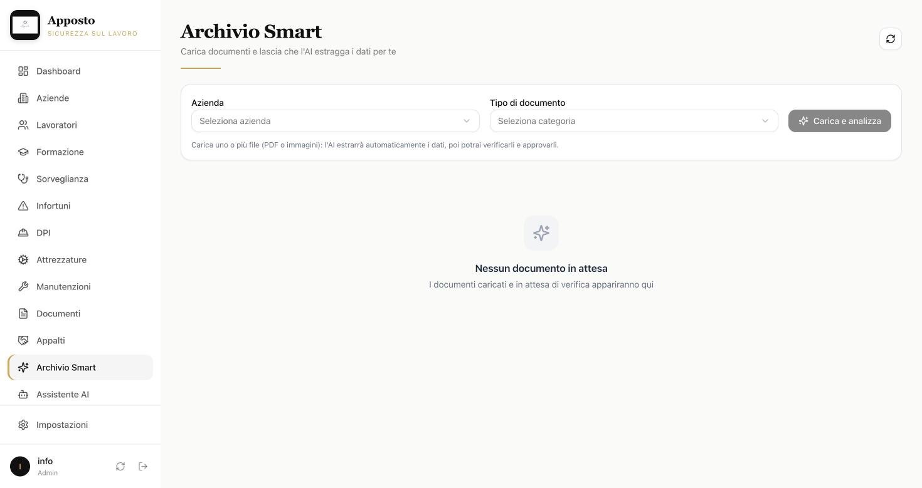Image resolution: width=922 pixels, height=488 pixels.
Task: Click the Archivio Smart sparkle icon in sidebar
Action: tap(23, 368)
